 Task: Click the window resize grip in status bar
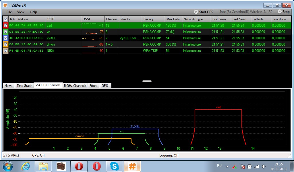(290, 156)
